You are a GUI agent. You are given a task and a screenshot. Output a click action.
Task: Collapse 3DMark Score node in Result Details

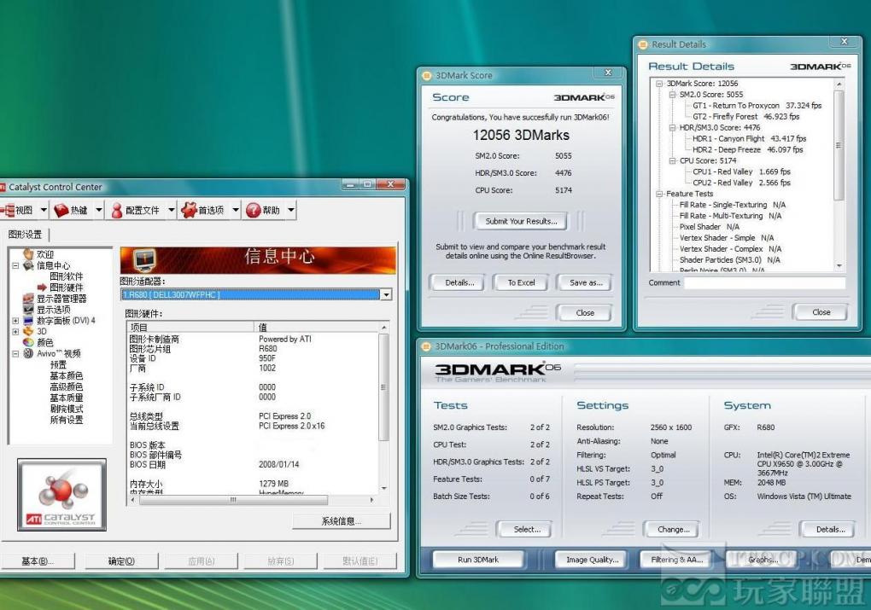659,84
